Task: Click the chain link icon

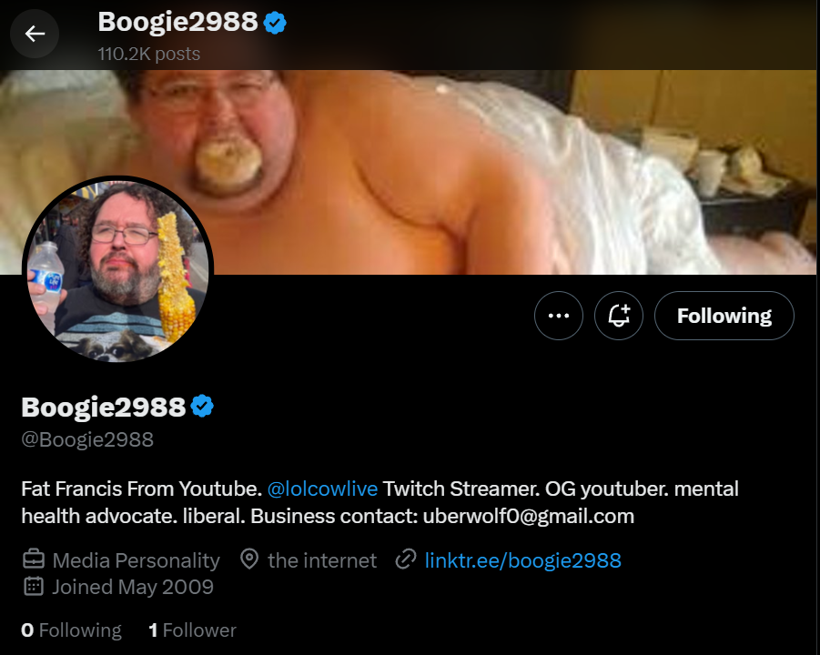Action: 405,559
